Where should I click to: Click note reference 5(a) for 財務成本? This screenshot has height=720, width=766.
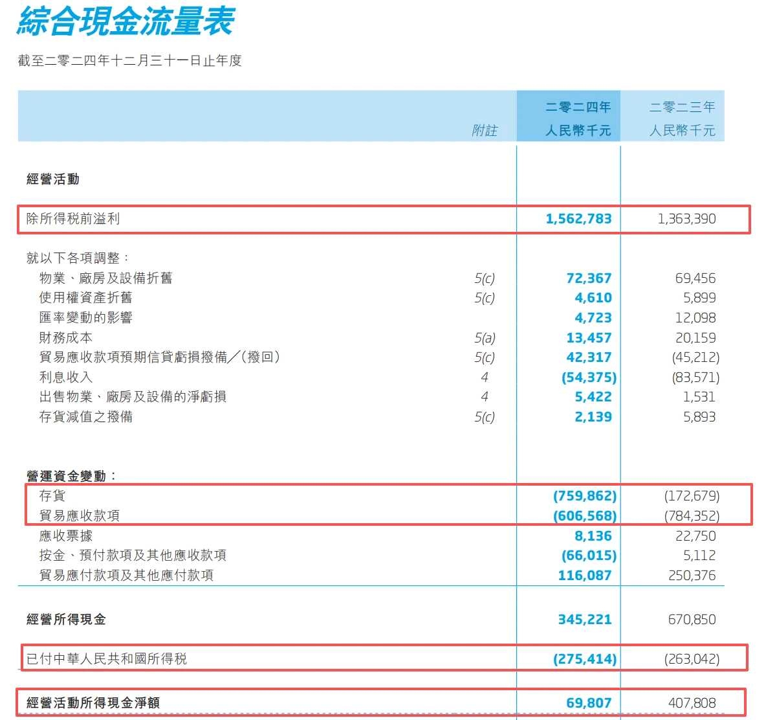point(485,338)
